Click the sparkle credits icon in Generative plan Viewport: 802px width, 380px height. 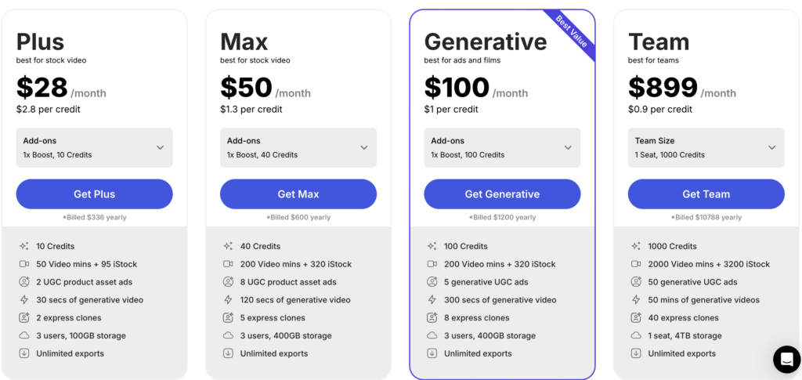pyautogui.click(x=432, y=246)
